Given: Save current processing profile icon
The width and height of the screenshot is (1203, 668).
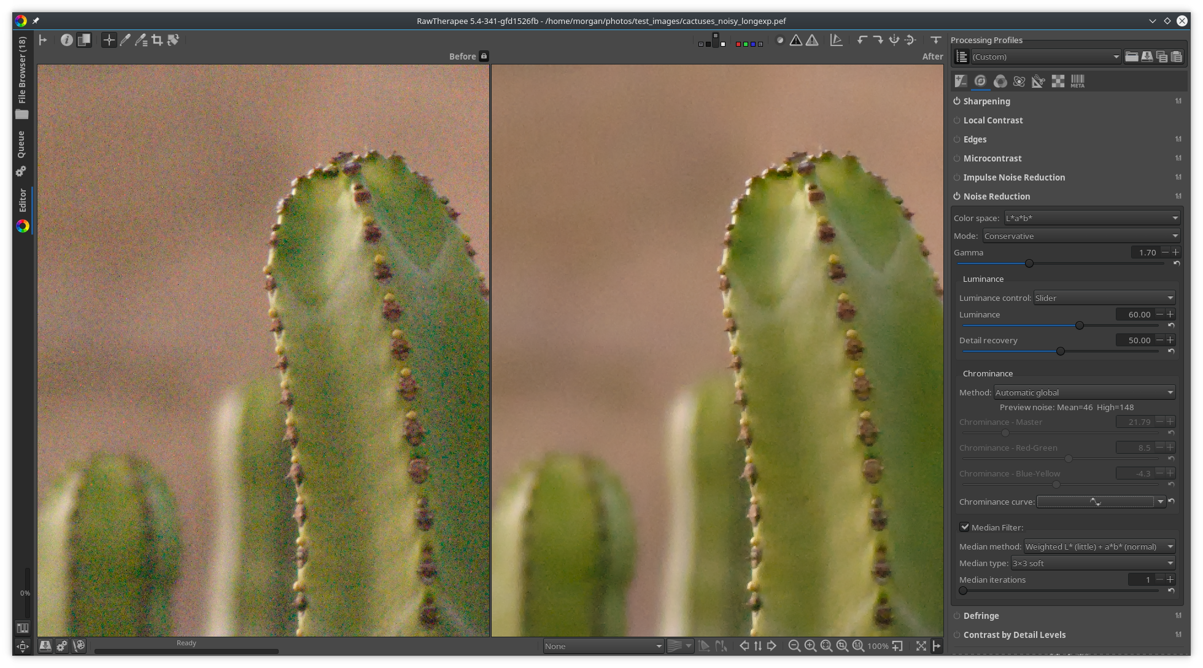Looking at the screenshot, I should pyautogui.click(x=1147, y=56).
